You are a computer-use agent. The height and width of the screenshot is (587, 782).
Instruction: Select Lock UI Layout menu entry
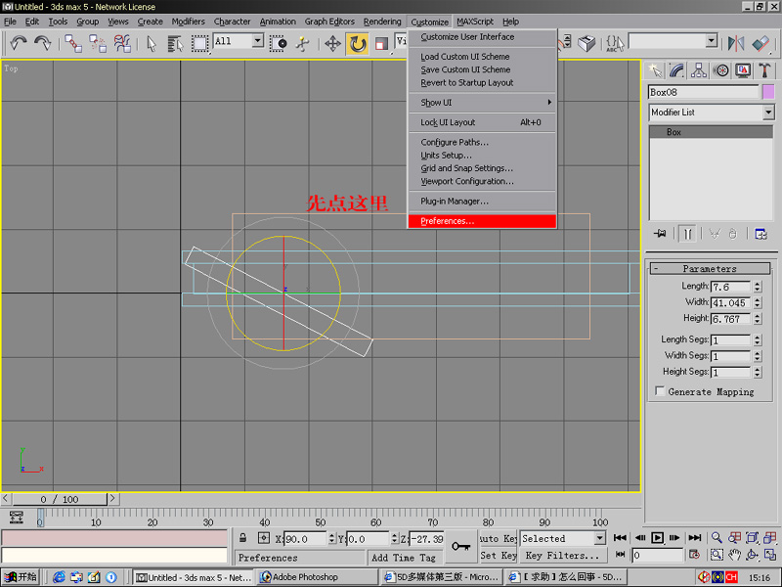coord(482,122)
